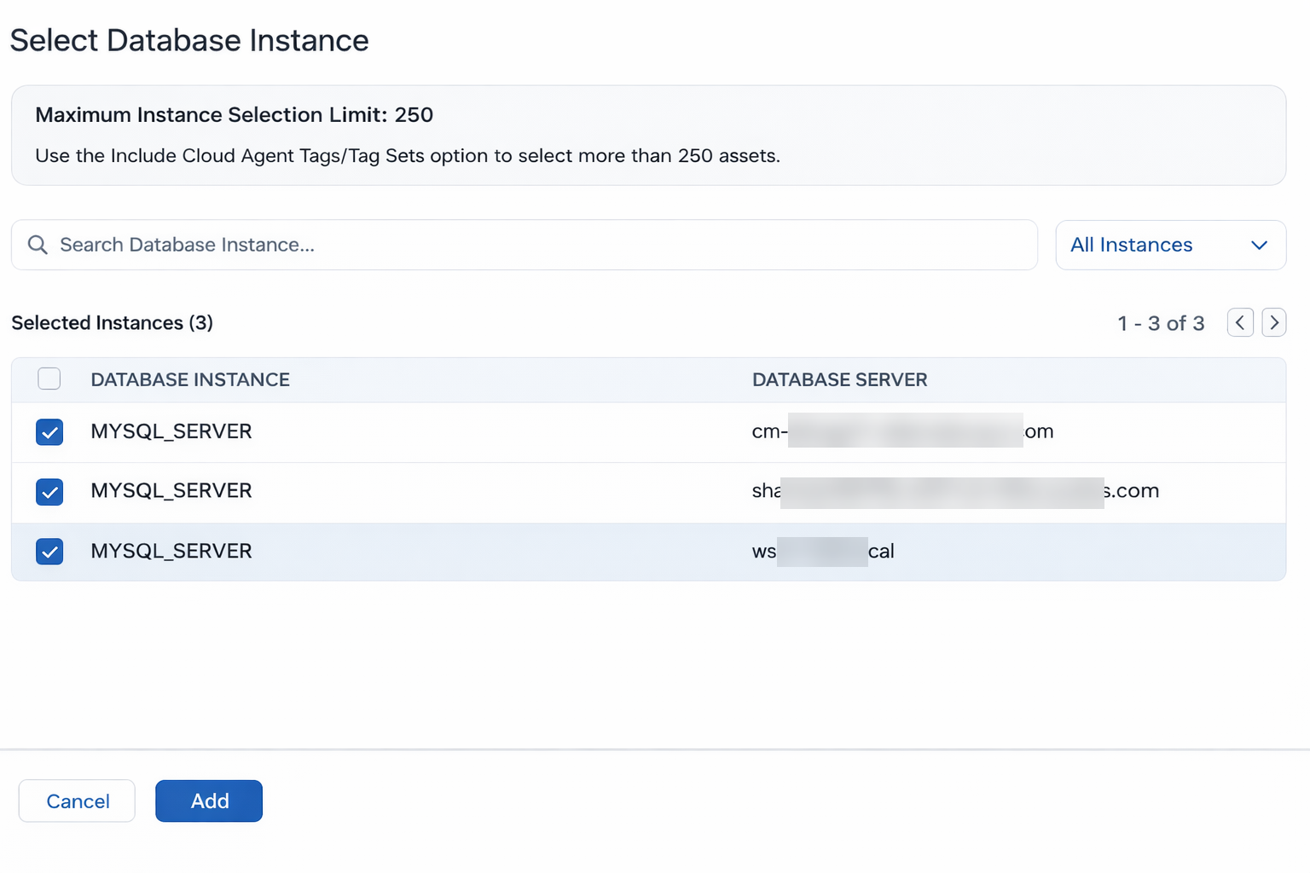Click the second MYSQL_SERVER instance name
Viewport: 1310px width, 873px height.
coord(171,491)
